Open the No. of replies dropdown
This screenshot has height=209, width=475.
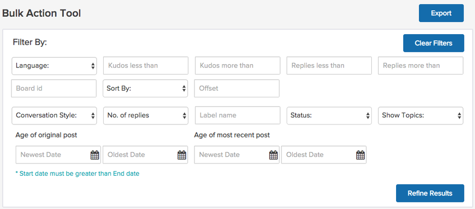pyautogui.click(x=145, y=115)
